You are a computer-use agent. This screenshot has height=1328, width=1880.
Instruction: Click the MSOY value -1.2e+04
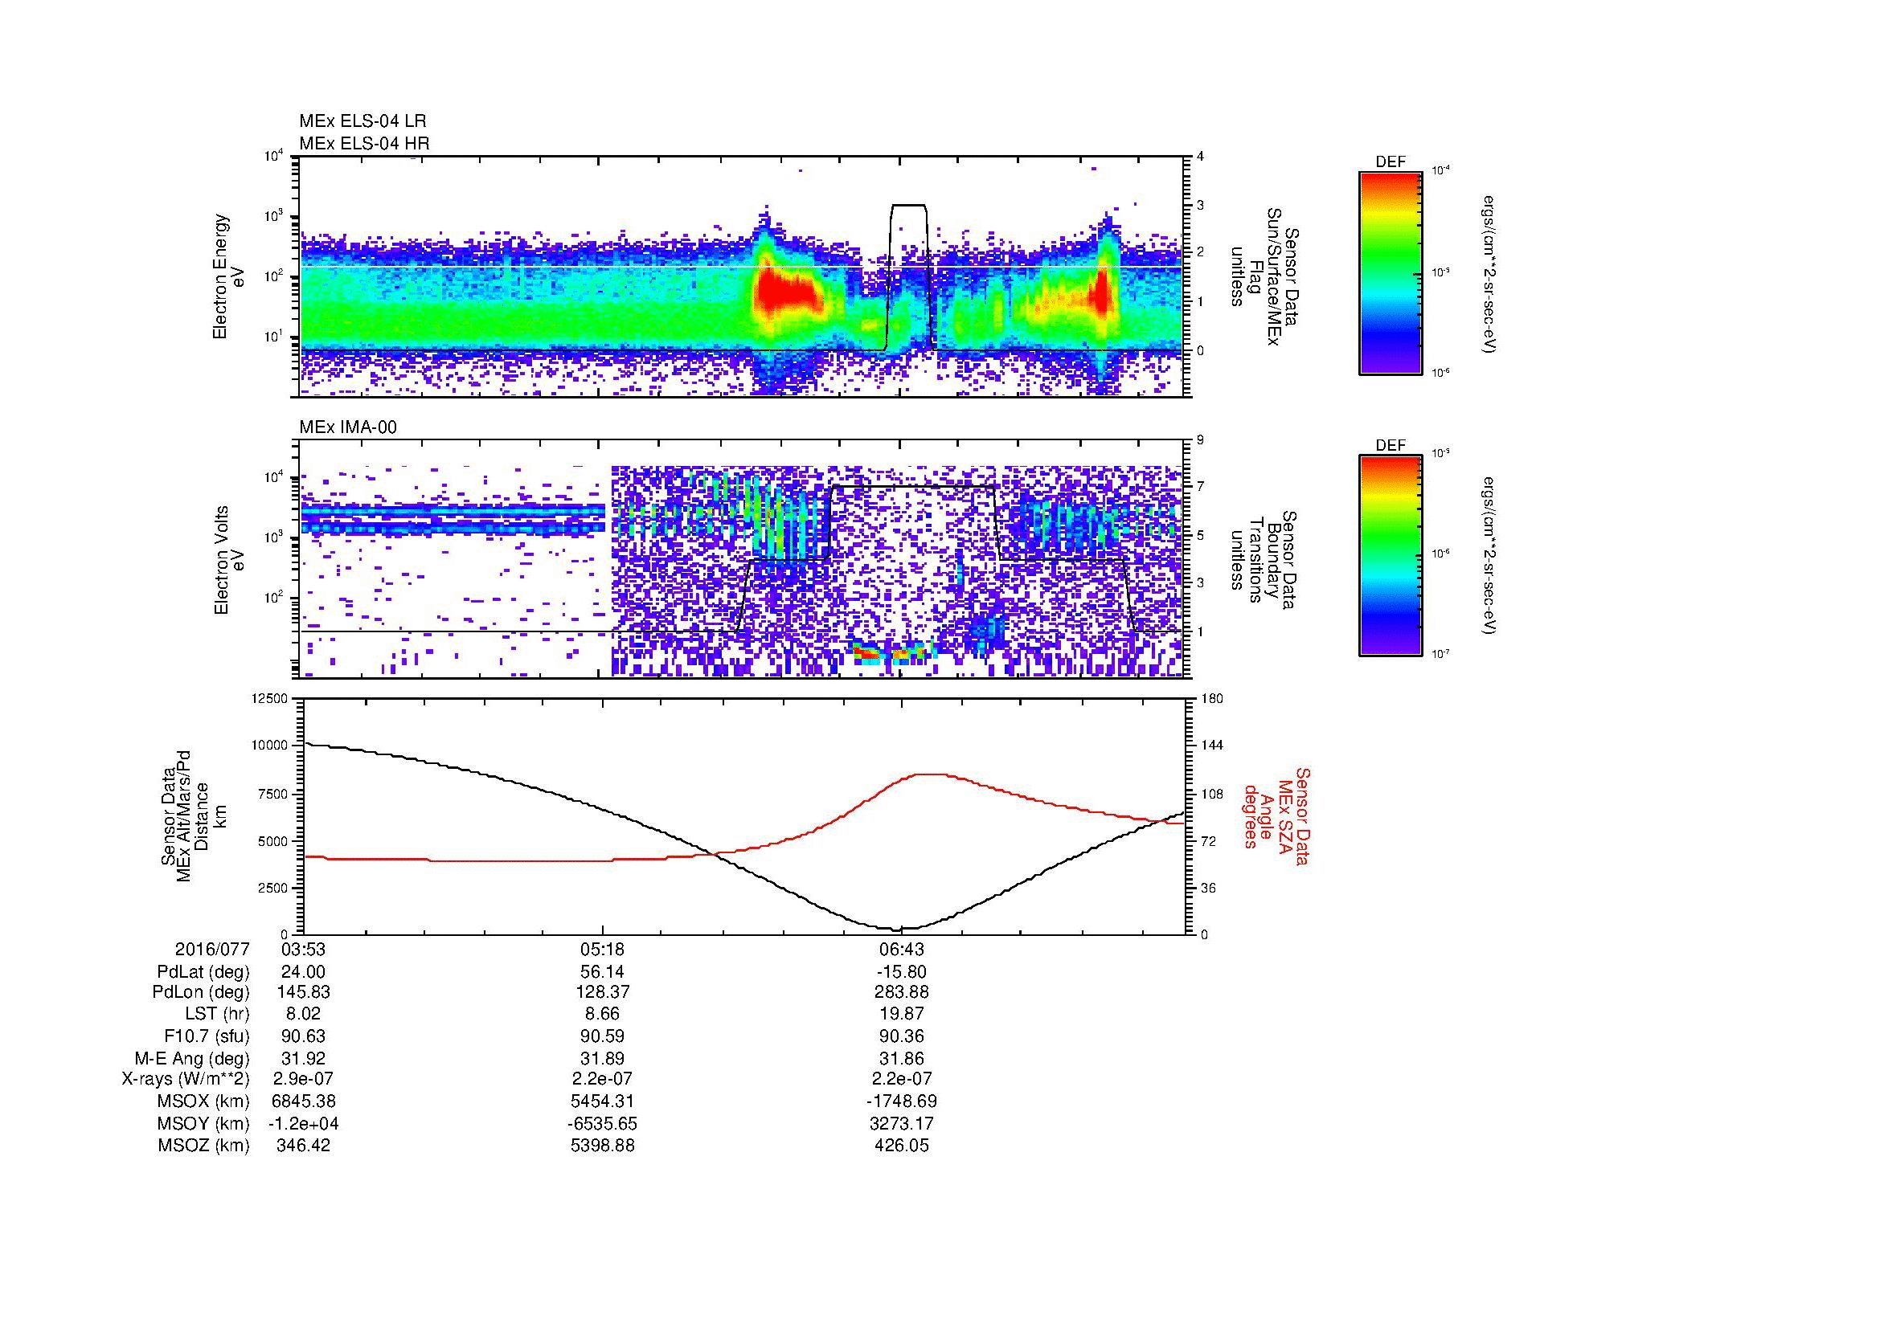point(303,1123)
